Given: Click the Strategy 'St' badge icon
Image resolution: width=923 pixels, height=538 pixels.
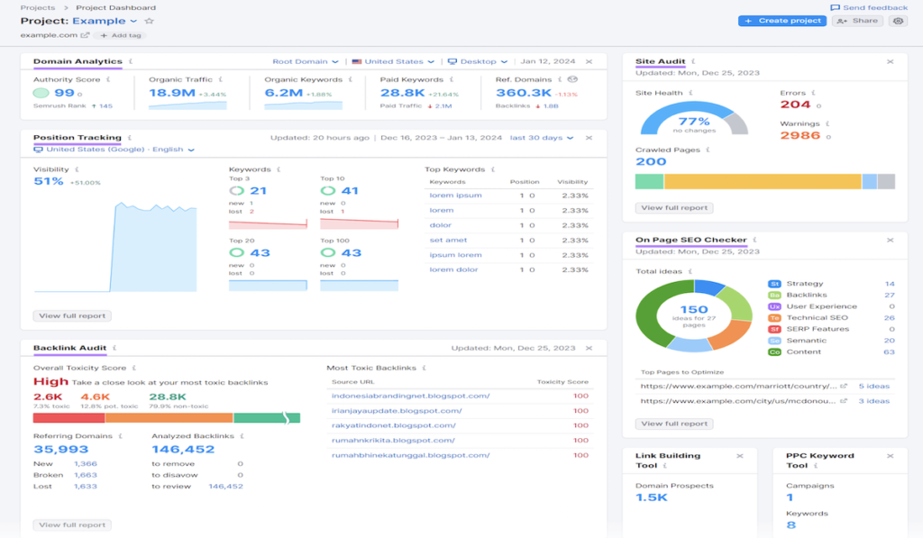Looking at the screenshot, I should (x=773, y=284).
